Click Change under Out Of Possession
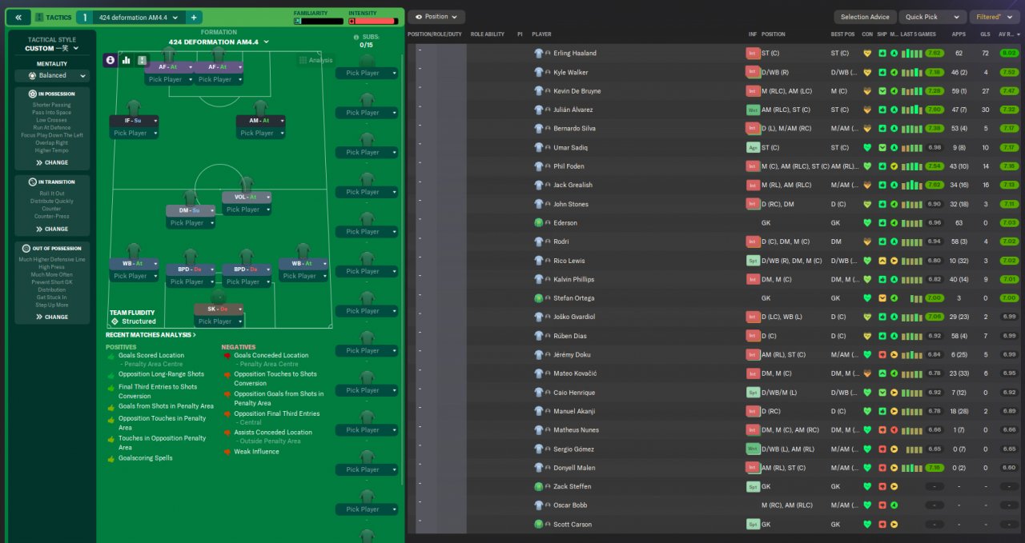Viewport: 1025px width, 543px height. coord(52,317)
